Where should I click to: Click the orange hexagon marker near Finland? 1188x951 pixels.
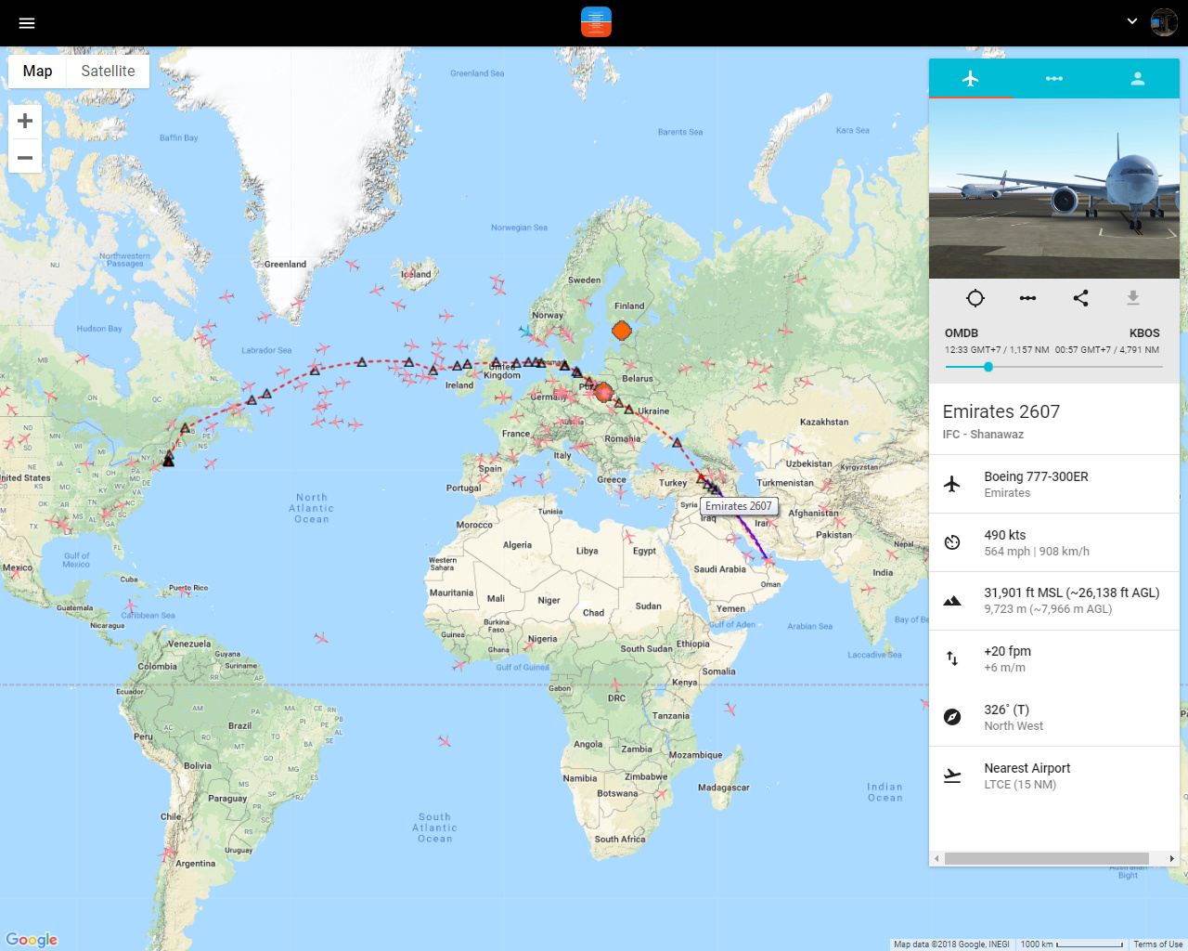[622, 331]
